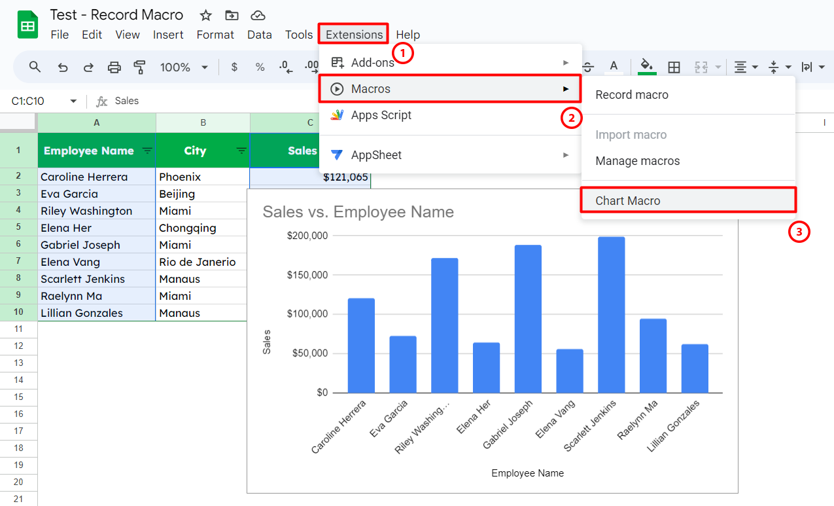Open the Vertical align dropdown arrow
The image size is (834, 506).
coord(788,67)
